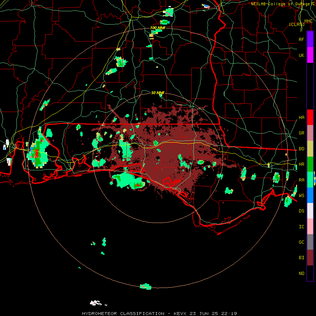Select the dusty pink GR legend swatch
Screen dimensions: 316x316
(x=310, y=133)
